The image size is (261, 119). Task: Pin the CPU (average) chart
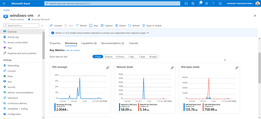[x=108, y=68]
